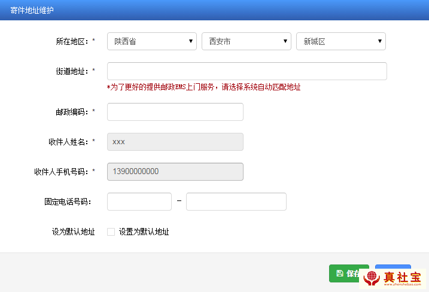The height and width of the screenshot is (292, 429).
Task: Click the 收件人手机号码 field with 13900000000
Action: (x=175, y=172)
